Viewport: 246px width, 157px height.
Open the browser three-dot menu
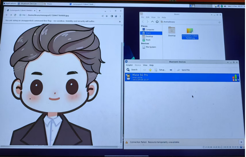click(x=120, y=15)
